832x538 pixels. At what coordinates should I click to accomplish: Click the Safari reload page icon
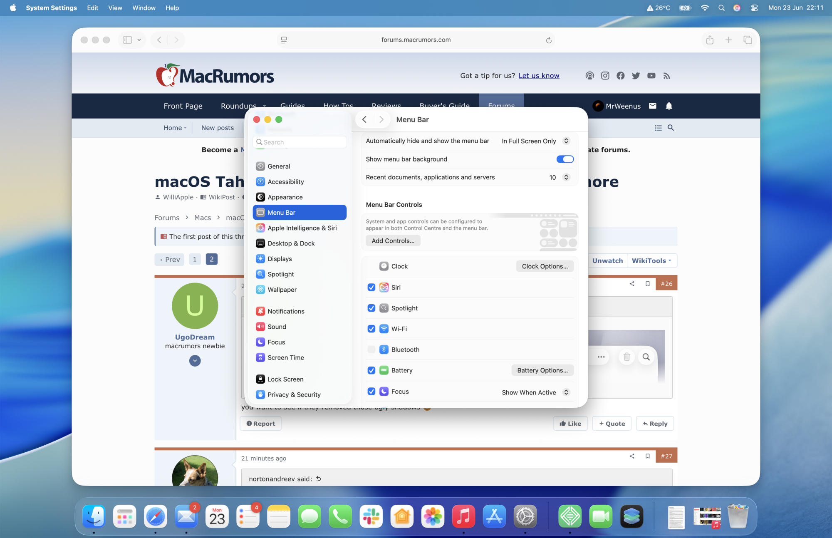(549, 40)
